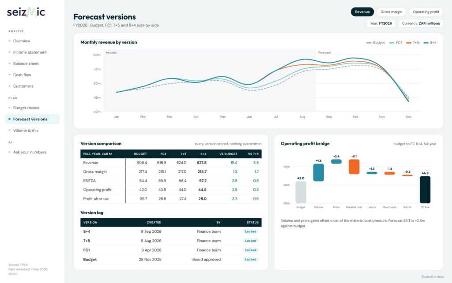Click Locked status for 8+4 version
452x283 pixels.
[x=251, y=231]
